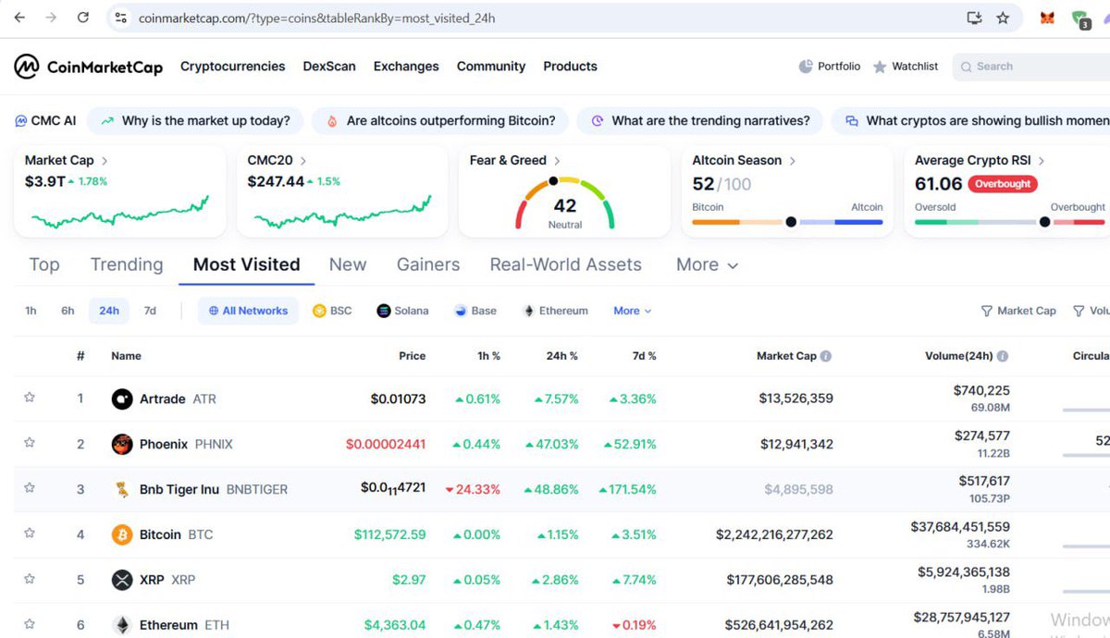Image resolution: width=1110 pixels, height=638 pixels.
Task: Add XRP to watchlist star
Action: (30, 578)
